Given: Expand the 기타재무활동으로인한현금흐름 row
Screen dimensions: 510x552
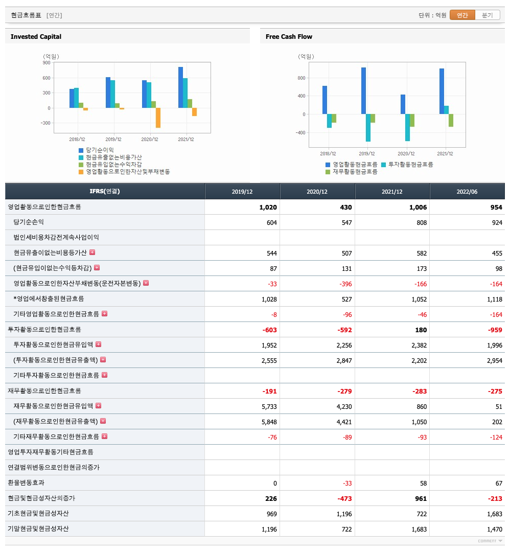Looking at the screenshot, I should click(105, 436).
